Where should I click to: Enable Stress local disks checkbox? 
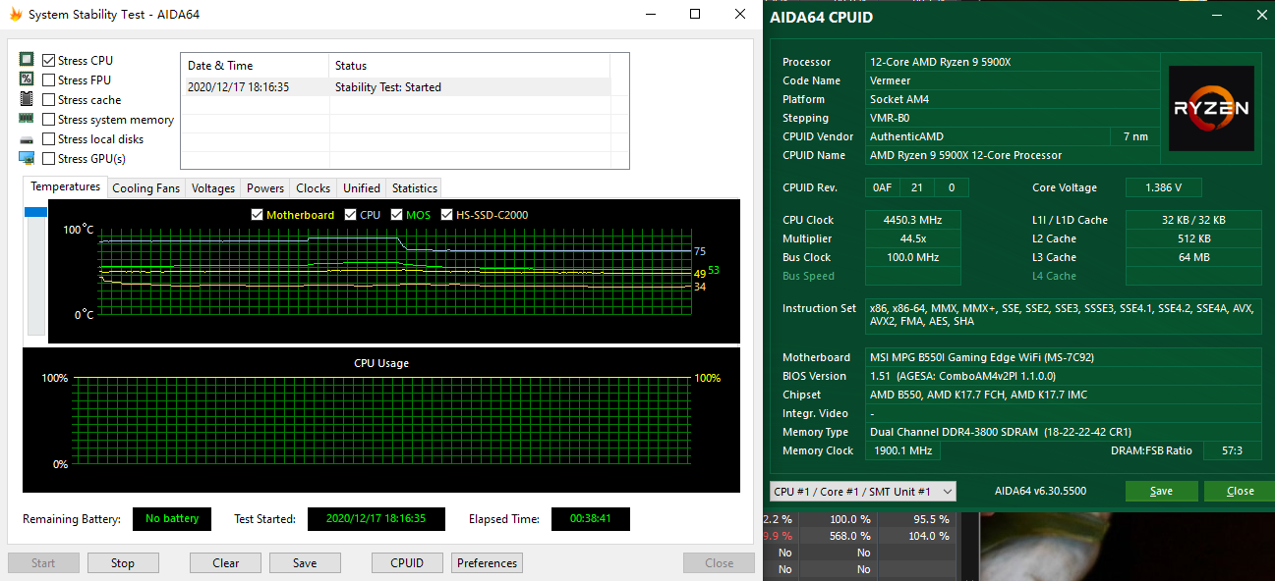tap(49, 138)
